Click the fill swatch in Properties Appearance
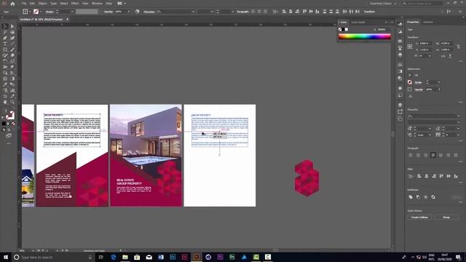Screen dimensions: 466x262 coord(410,76)
